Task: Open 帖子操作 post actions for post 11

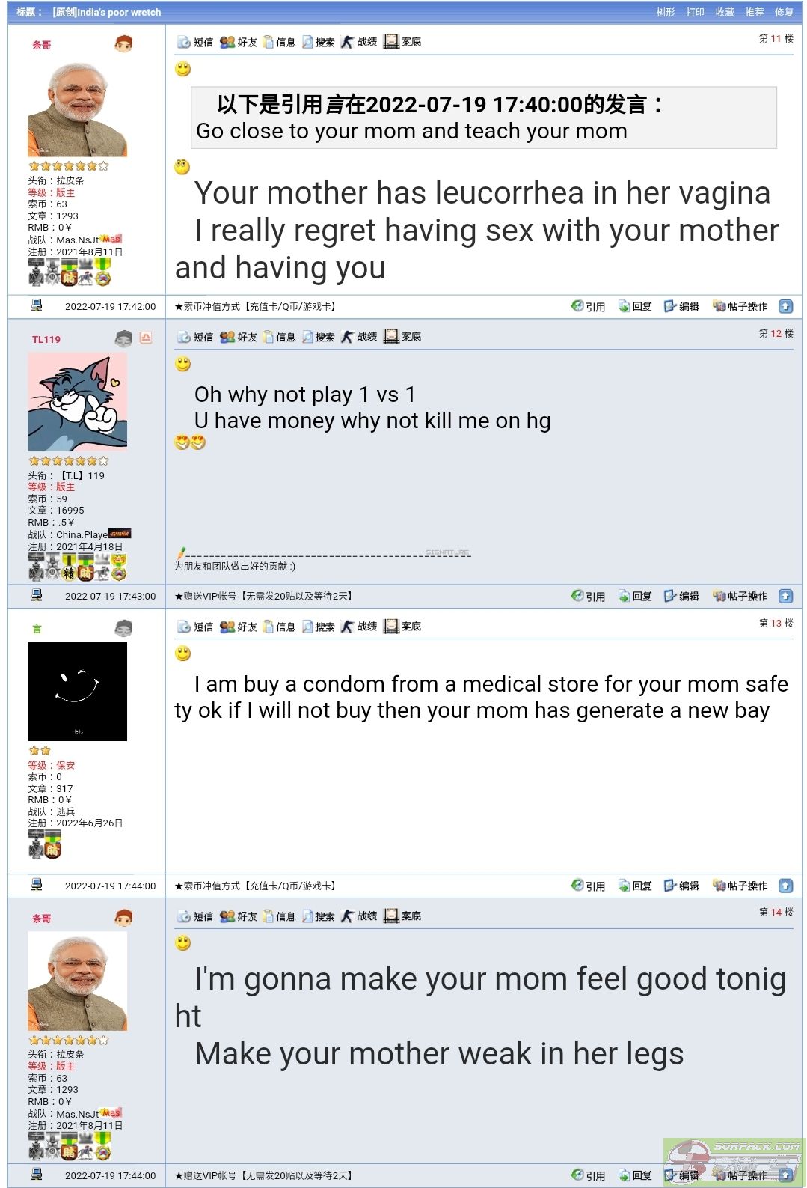Action: (740, 306)
